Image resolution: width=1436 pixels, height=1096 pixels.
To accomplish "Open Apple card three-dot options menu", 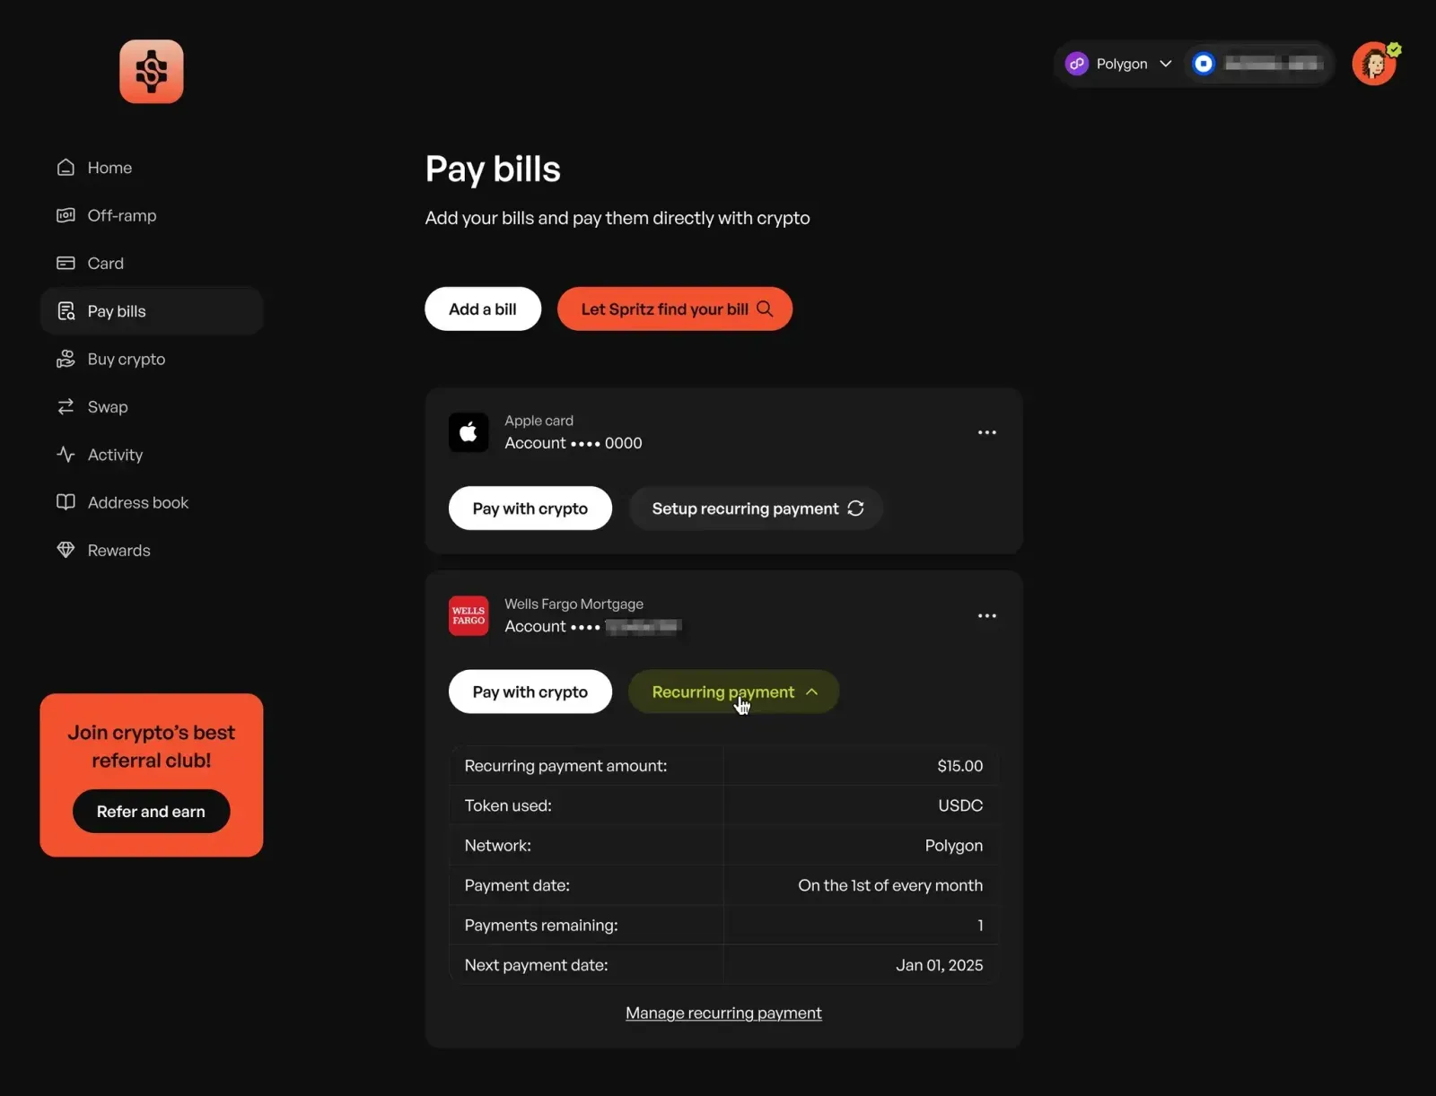I will point(987,432).
